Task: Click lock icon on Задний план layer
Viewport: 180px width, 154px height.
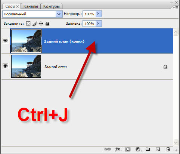Action: (165, 67)
